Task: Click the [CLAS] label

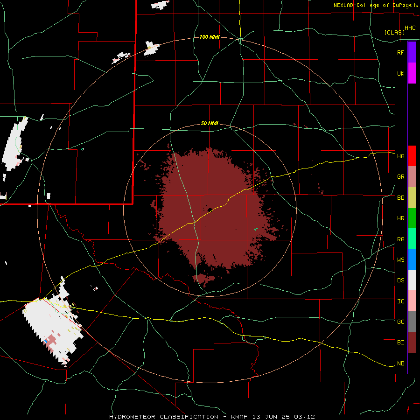Action: click(394, 32)
